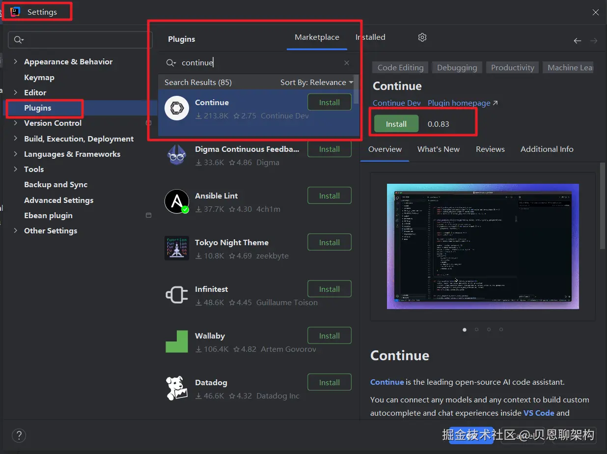This screenshot has width=607, height=454.
Task: Click the Ansible Lint plugin icon
Action: tap(177, 202)
